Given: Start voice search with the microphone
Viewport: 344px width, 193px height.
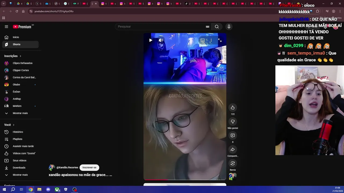Looking at the screenshot, I should point(229,27).
